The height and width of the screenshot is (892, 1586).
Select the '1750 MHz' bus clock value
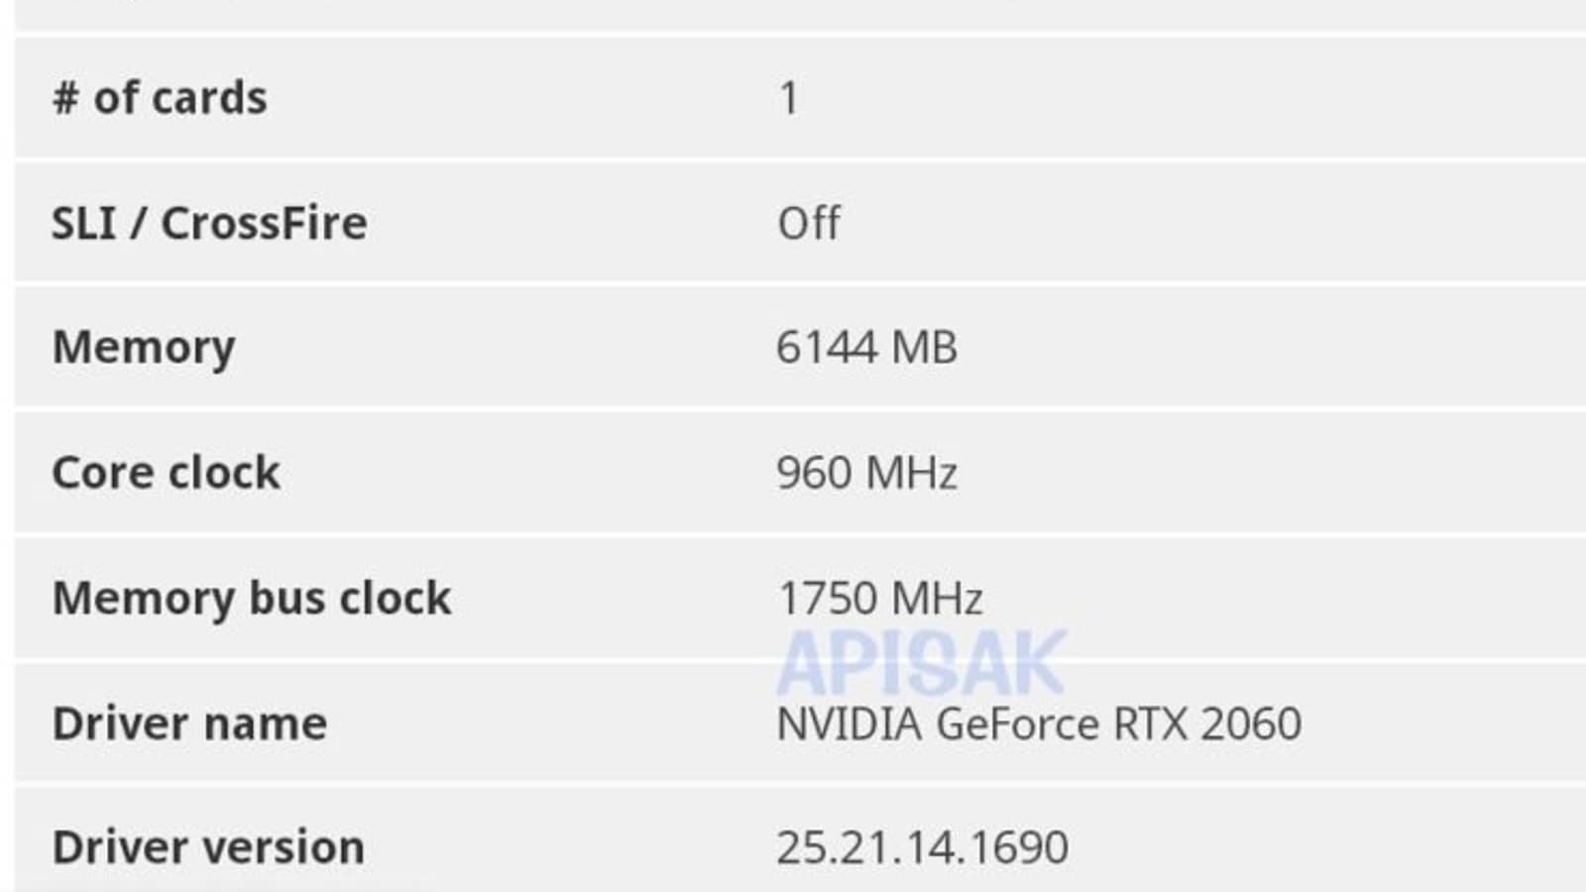click(x=880, y=599)
